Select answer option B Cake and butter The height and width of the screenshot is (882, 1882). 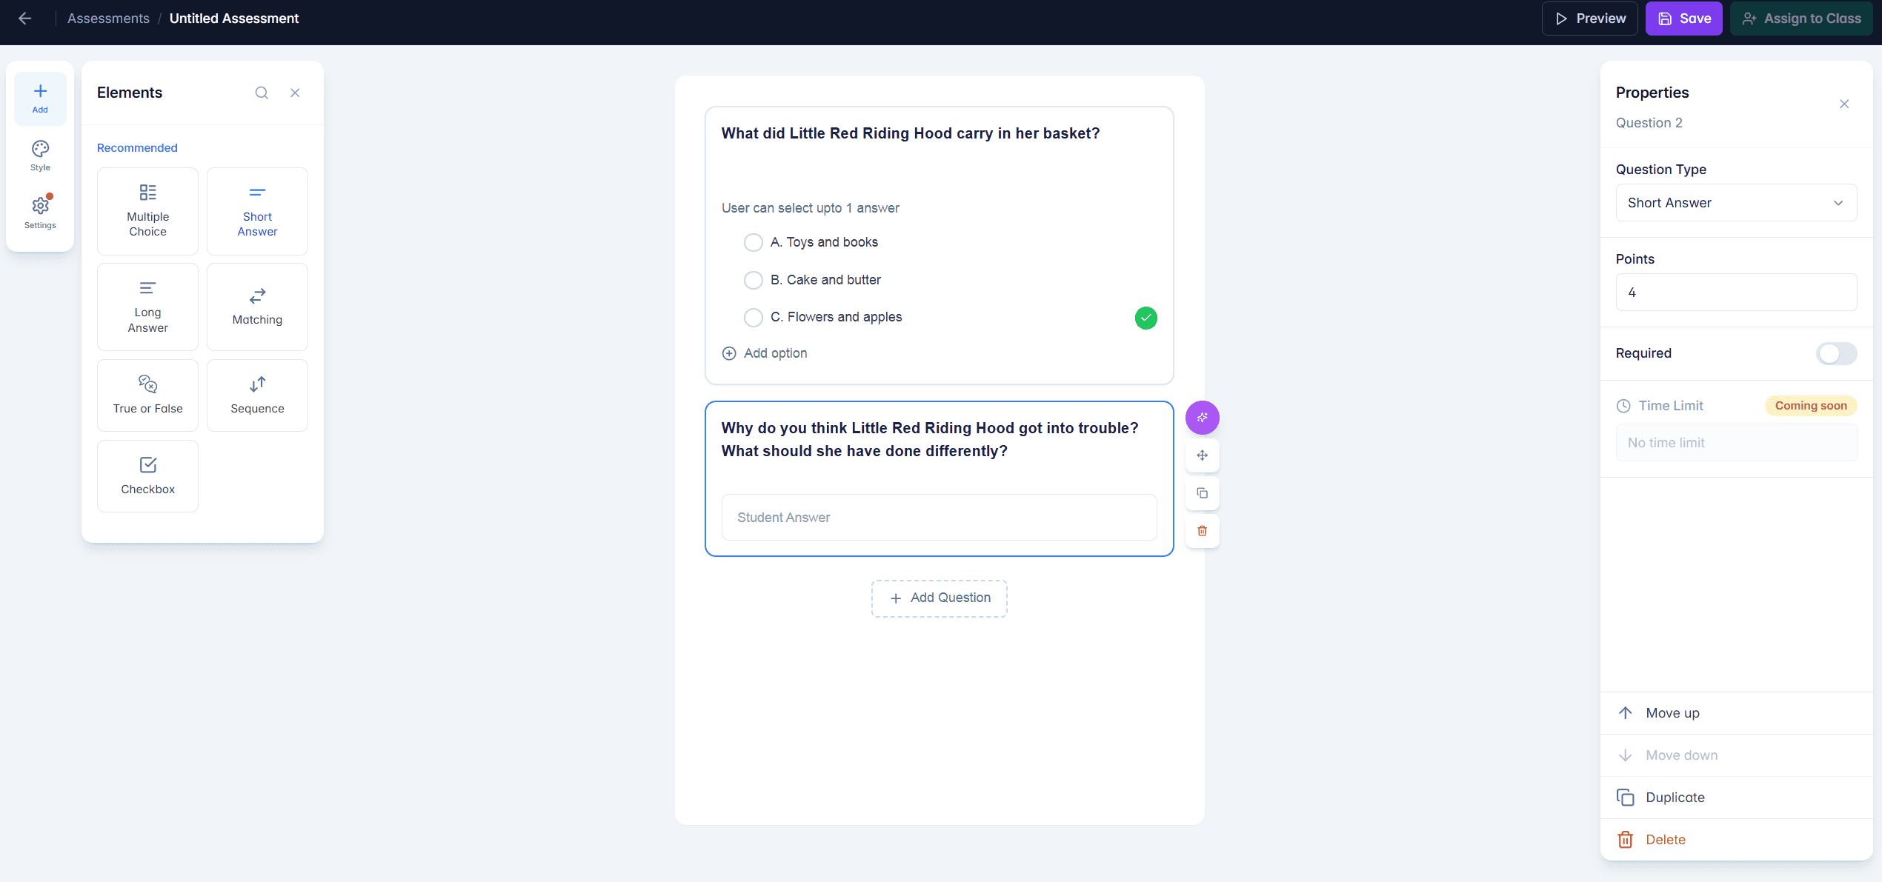click(x=753, y=280)
